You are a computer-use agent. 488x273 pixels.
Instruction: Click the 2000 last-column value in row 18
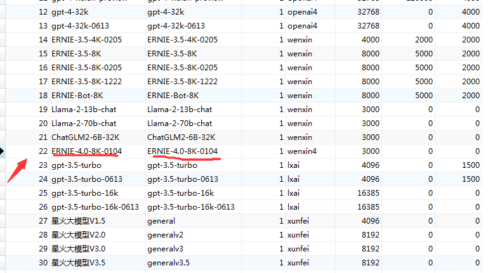coord(471,96)
